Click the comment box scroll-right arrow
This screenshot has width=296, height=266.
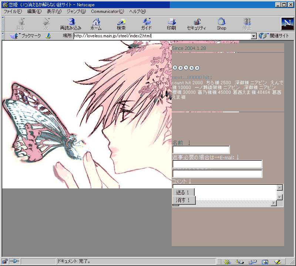click(274, 203)
